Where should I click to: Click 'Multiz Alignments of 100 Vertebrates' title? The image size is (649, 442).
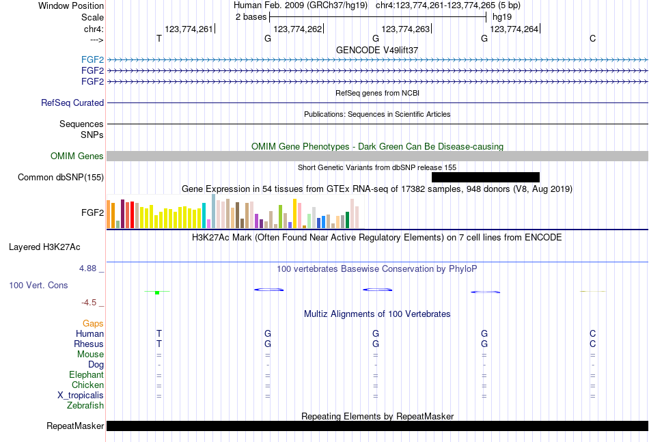pos(377,314)
